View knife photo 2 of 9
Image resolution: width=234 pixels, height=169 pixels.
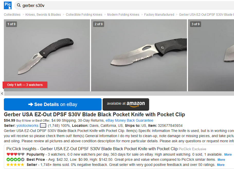point(139,55)
